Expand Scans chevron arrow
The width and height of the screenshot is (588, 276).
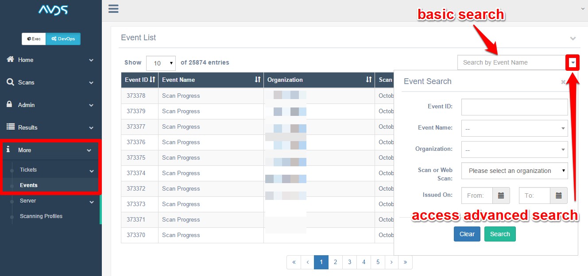(x=91, y=83)
